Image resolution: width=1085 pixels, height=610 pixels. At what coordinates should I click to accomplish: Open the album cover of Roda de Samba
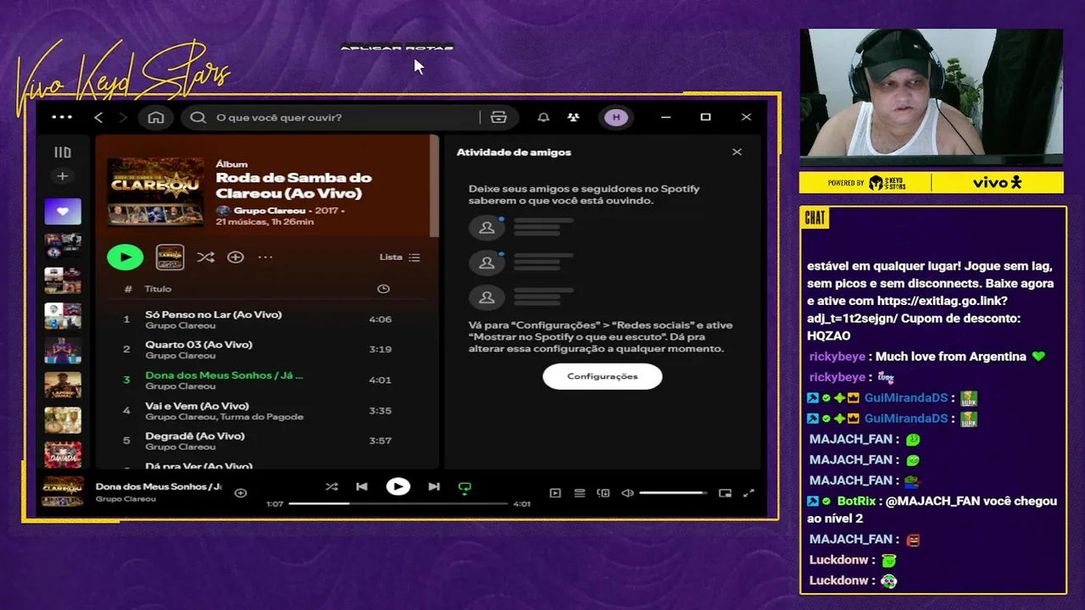pos(156,191)
